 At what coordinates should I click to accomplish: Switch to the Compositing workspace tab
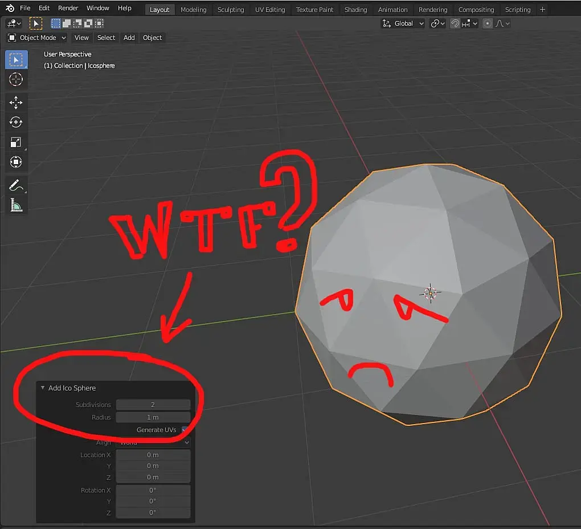(476, 10)
